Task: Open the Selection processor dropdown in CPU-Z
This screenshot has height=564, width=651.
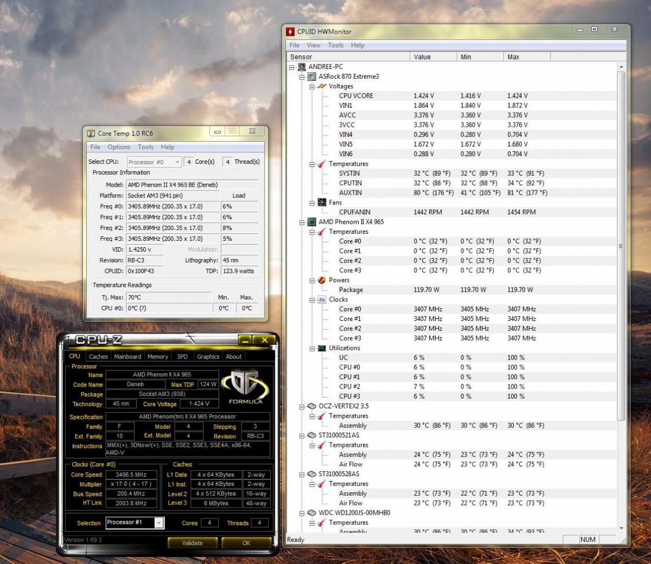Action: (159, 523)
